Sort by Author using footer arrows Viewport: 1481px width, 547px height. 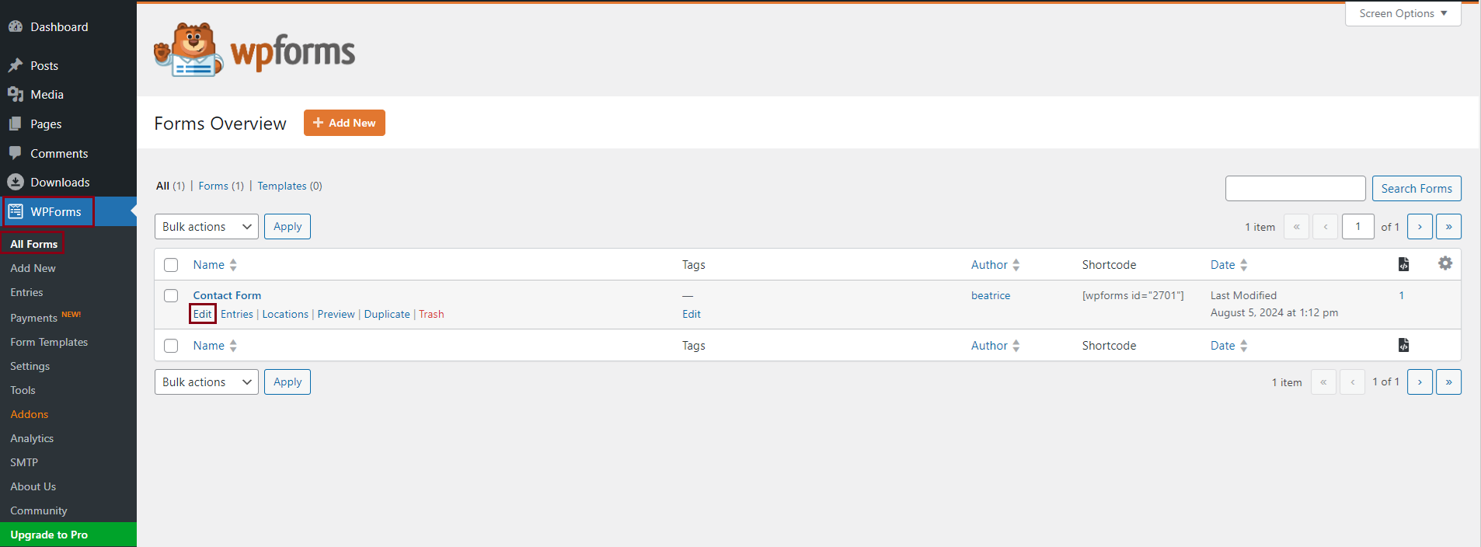point(1016,346)
